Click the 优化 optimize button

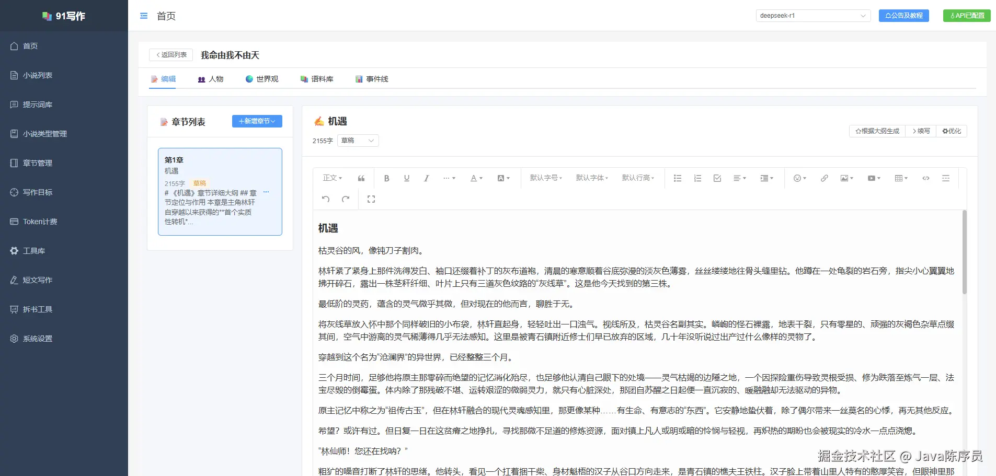[952, 131]
